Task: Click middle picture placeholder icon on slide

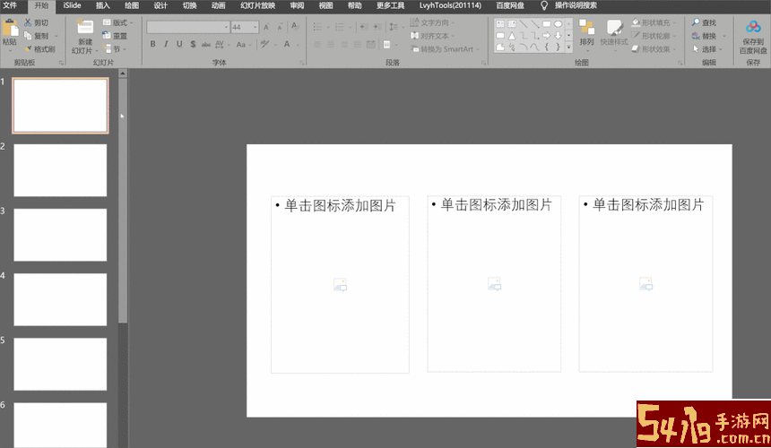Action: (x=494, y=284)
